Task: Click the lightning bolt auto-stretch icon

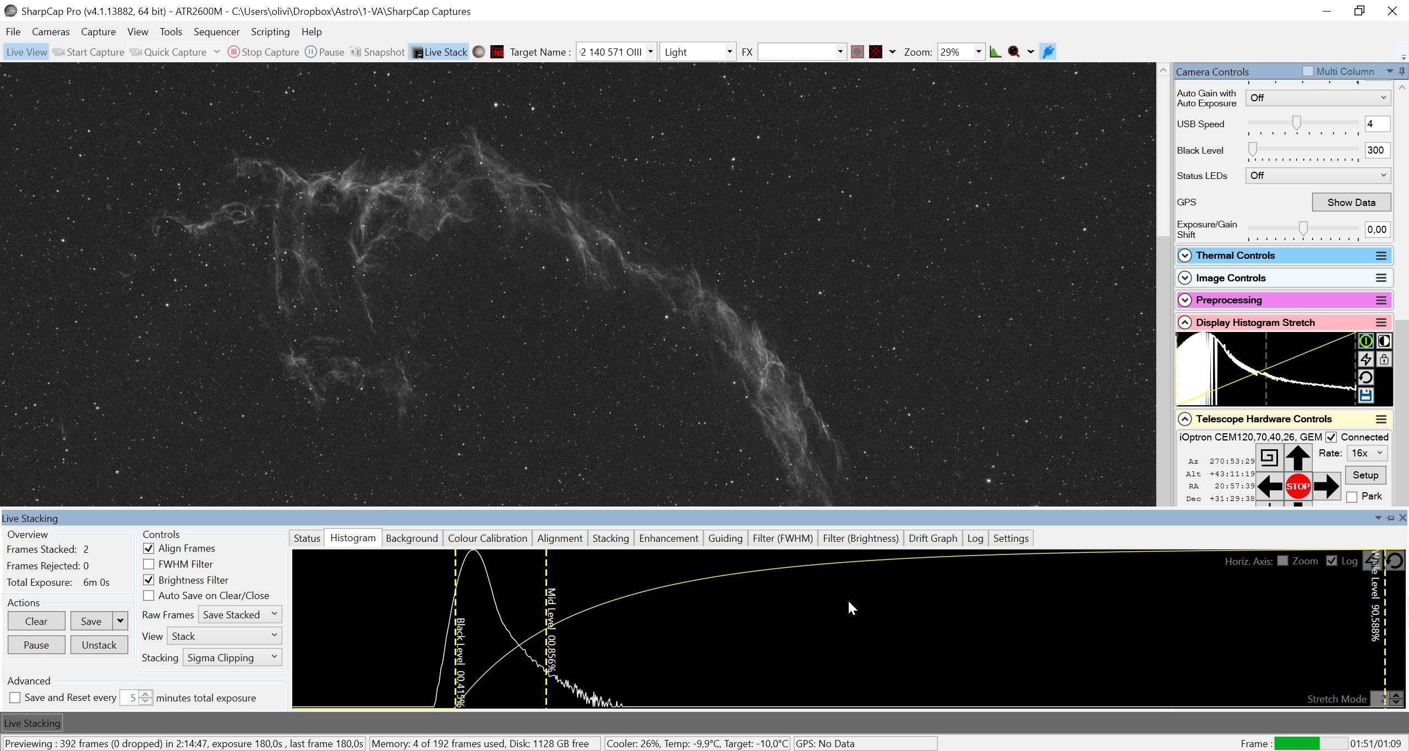Action: (x=1366, y=359)
